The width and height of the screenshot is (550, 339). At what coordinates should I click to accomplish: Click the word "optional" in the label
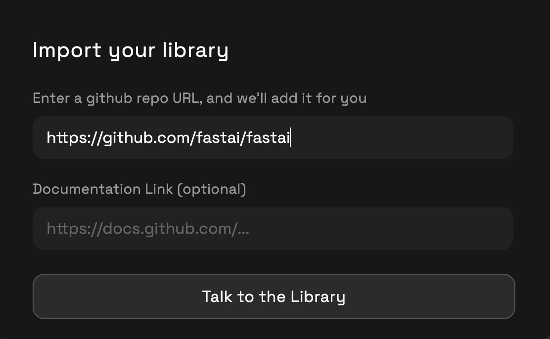(212, 189)
